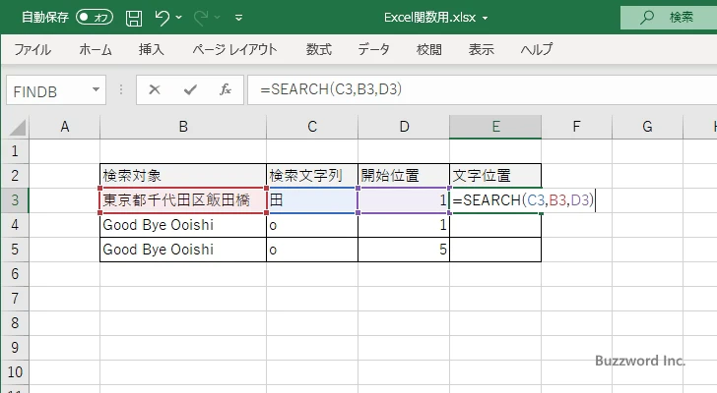Screen dimensions: 717x393
Task: Click the magnifier search icon
Action: tap(646, 18)
